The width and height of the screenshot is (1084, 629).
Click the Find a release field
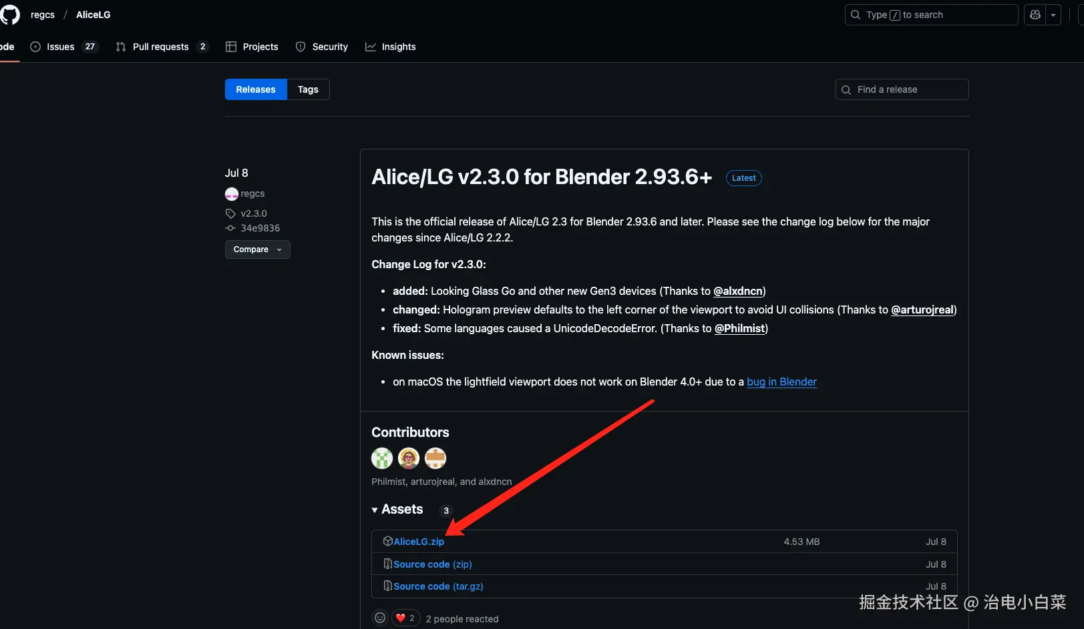[x=902, y=89]
